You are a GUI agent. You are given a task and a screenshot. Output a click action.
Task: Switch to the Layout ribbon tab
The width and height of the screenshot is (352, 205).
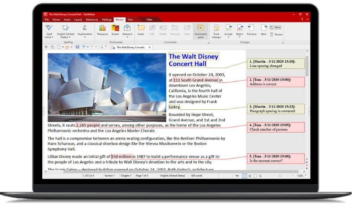78,20
